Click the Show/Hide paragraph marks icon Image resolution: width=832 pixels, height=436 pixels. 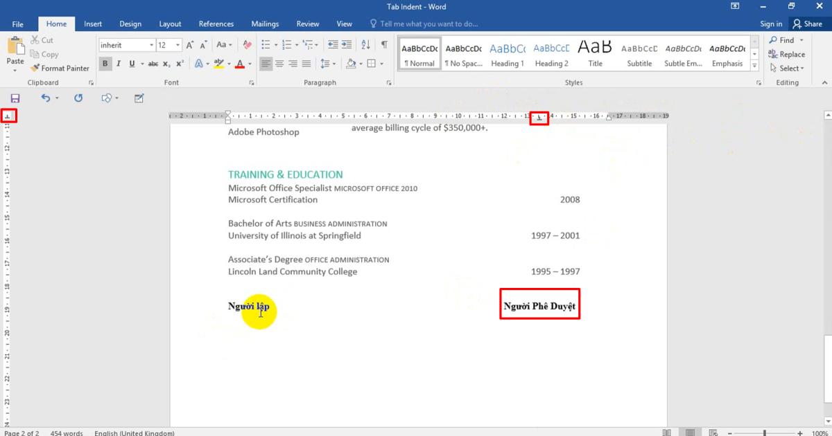(384, 45)
